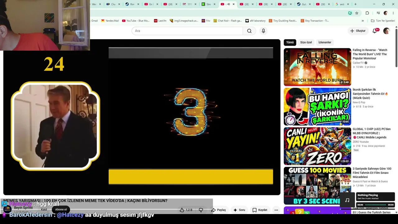The height and width of the screenshot is (224, 398).
Task: Click the Oluştur create button
Action: pyautogui.click(x=358, y=31)
